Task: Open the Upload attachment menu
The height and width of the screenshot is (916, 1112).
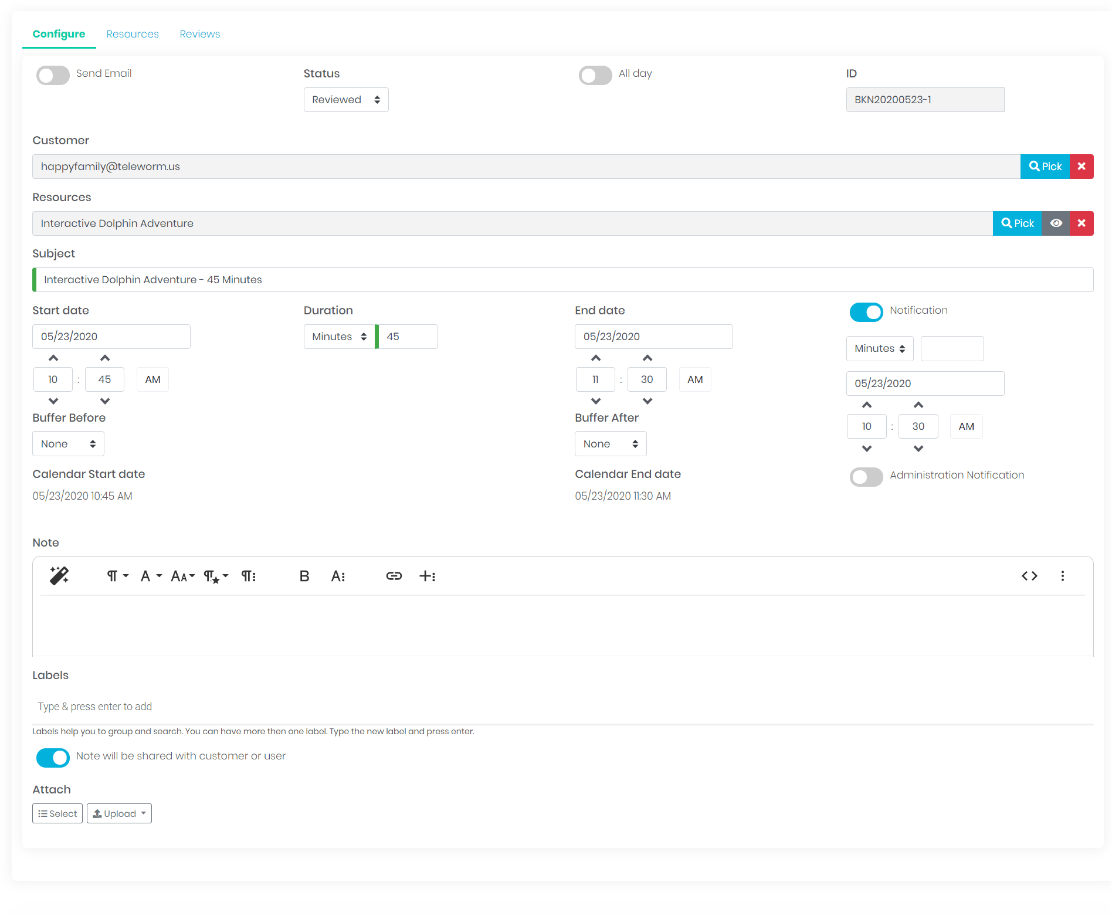Action: coord(119,813)
